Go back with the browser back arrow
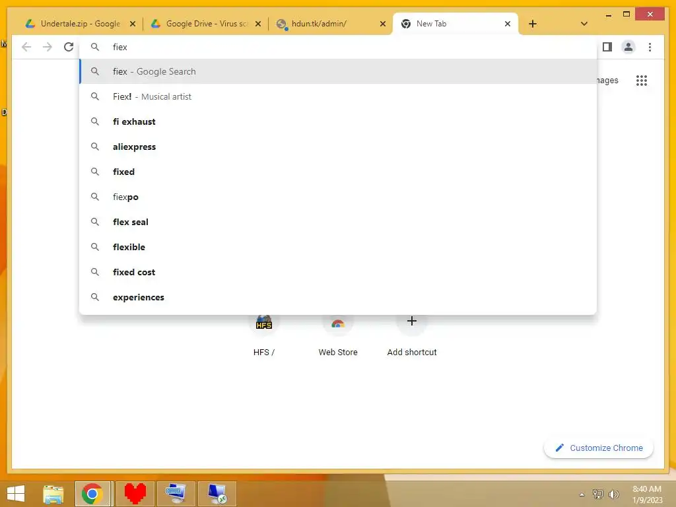The width and height of the screenshot is (676, 507). (26, 47)
